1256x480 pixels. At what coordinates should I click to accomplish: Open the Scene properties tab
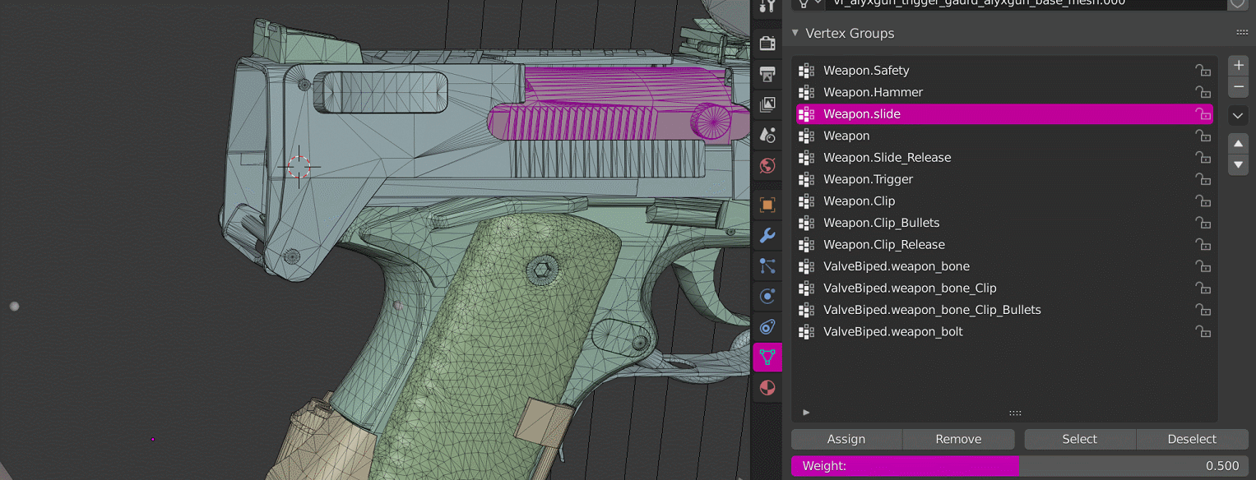tap(767, 135)
